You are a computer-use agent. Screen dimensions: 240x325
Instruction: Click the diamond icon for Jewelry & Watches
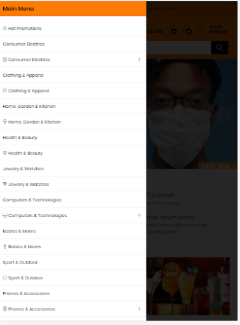[5, 184]
